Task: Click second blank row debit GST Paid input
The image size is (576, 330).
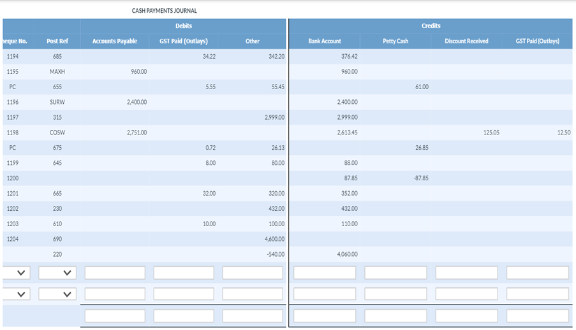Action: (184, 294)
